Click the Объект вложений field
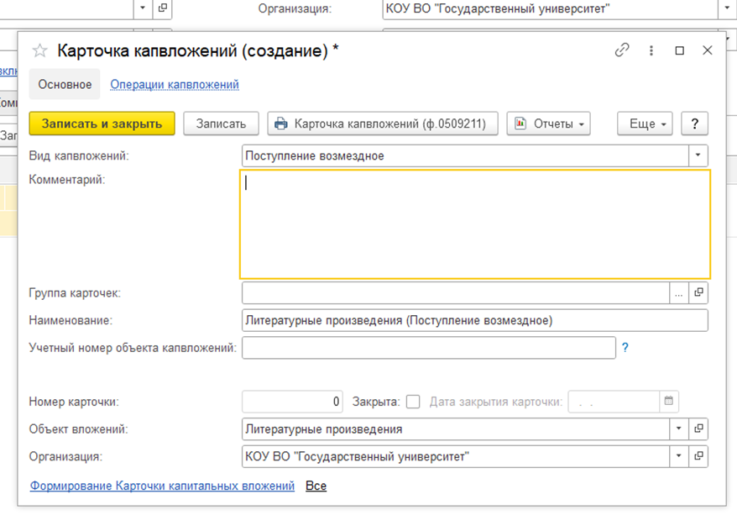The image size is (737, 531). [x=456, y=429]
